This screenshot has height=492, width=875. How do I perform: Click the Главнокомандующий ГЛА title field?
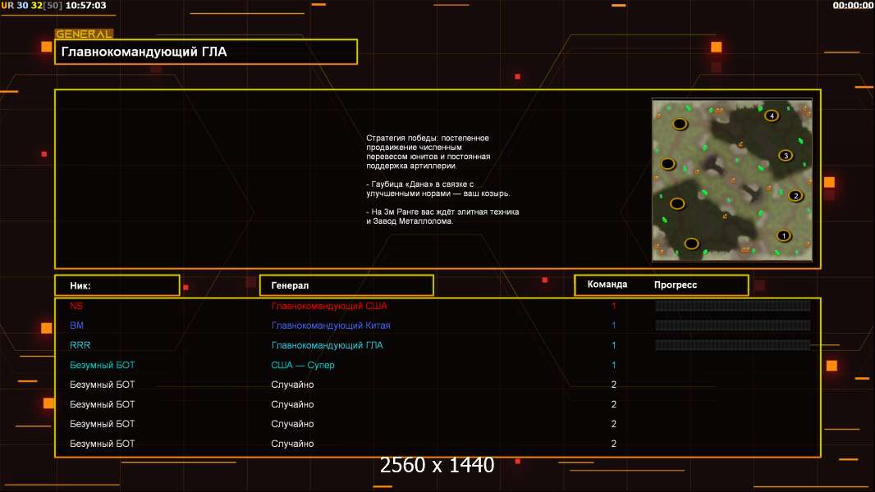tap(206, 52)
